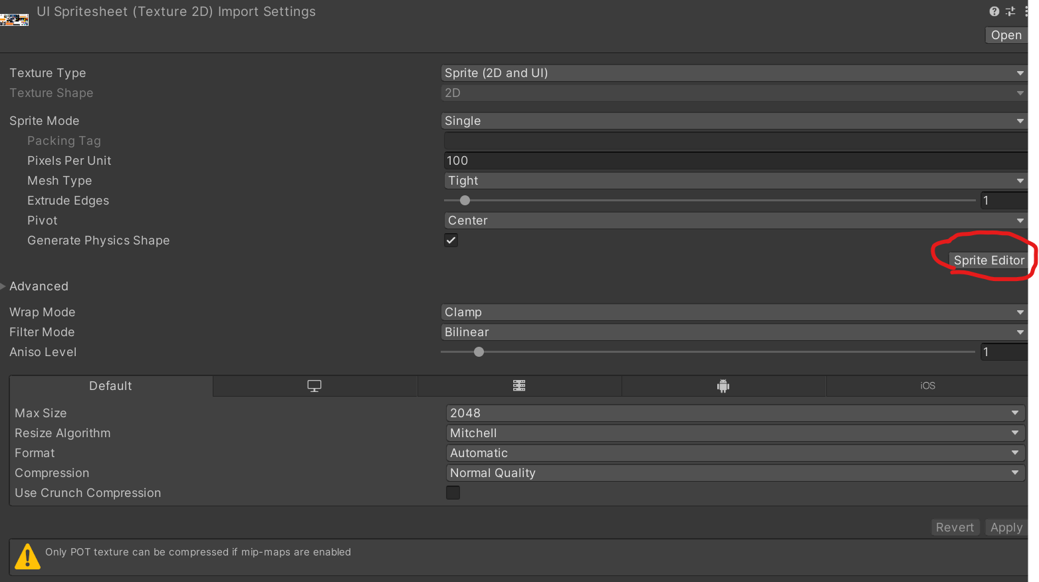Screen dimensions: 1039x582
Task: Click the preset selector sliders icon
Action: [1010, 11]
